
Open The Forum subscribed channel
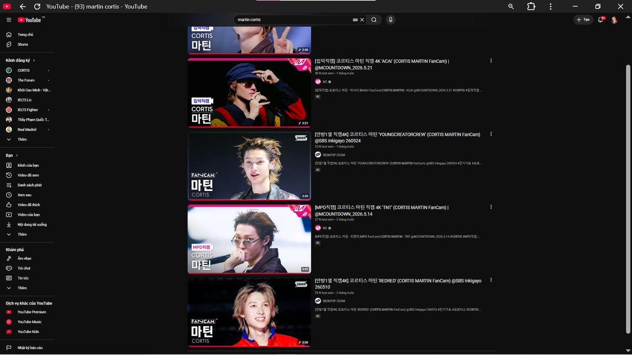27,80
